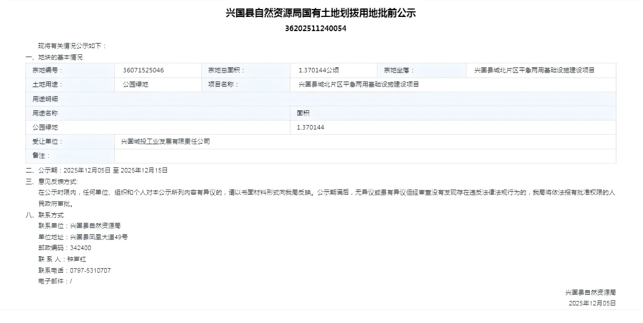Image resolution: width=643 pixels, height=323 pixels.
Task: Select the notice number 36202511240054
Action: [x=316, y=28]
